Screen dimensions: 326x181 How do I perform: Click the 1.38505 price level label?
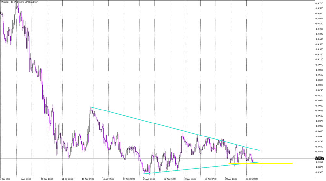319,151
